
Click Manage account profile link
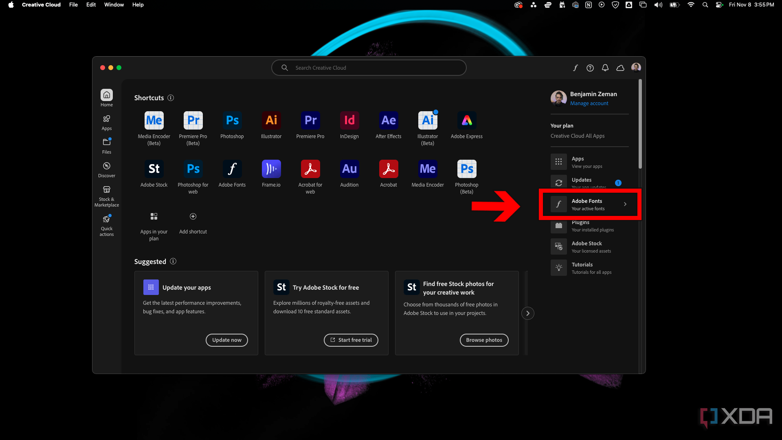click(x=589, y=103)
